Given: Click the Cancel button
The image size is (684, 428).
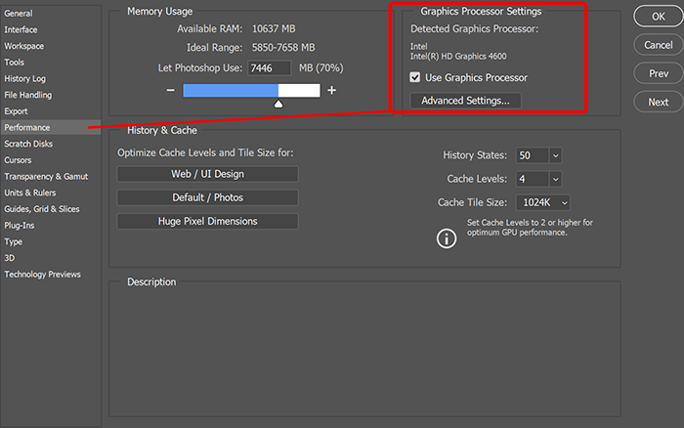Looking at the screenshot, I should coord(658,45).
